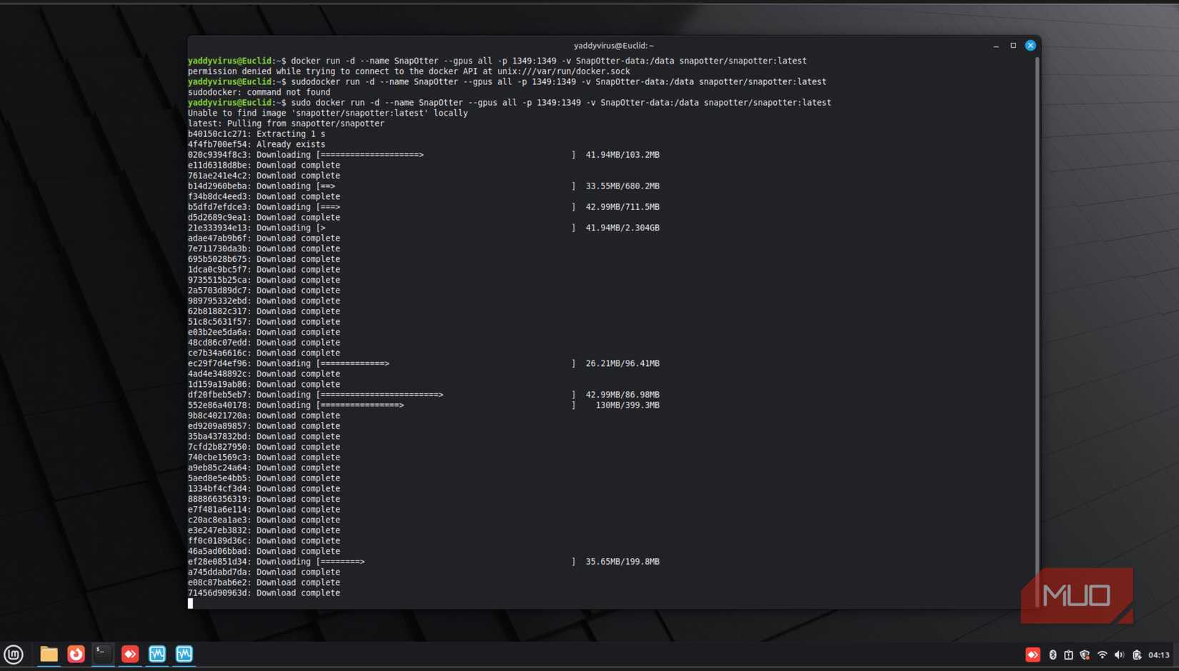The width and height of the screenshot is (1179, 671).
Task: Open the last System Monitor icon in the taskbar
Action: click(x=184, y=654)
